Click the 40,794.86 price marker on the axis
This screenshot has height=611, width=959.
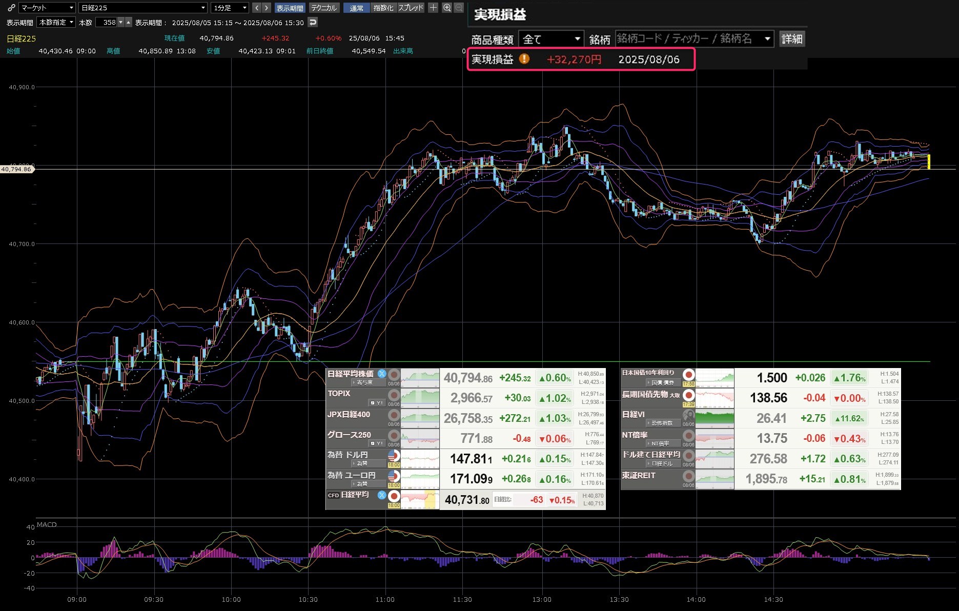[16, 169]
